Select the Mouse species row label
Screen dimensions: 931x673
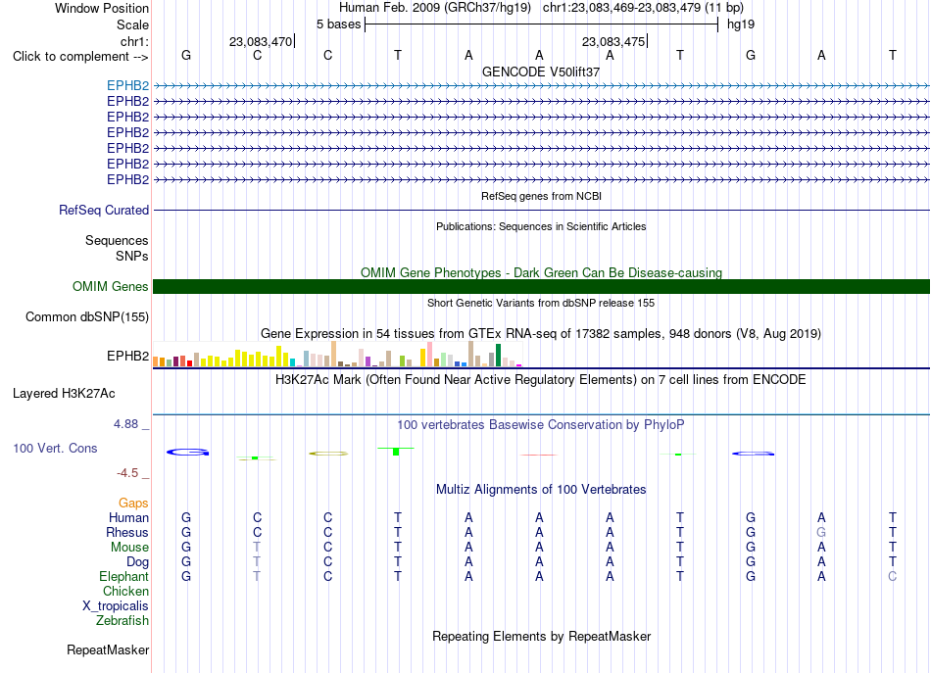tap(129, 548)
